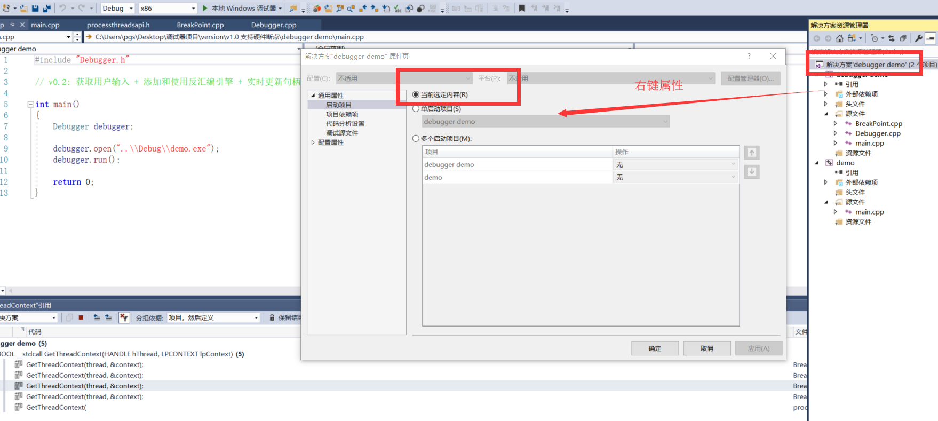This screenshot has height=421, width=938.
Task: Select 单启动项目 radio option
Action: [x=416, y=108]
